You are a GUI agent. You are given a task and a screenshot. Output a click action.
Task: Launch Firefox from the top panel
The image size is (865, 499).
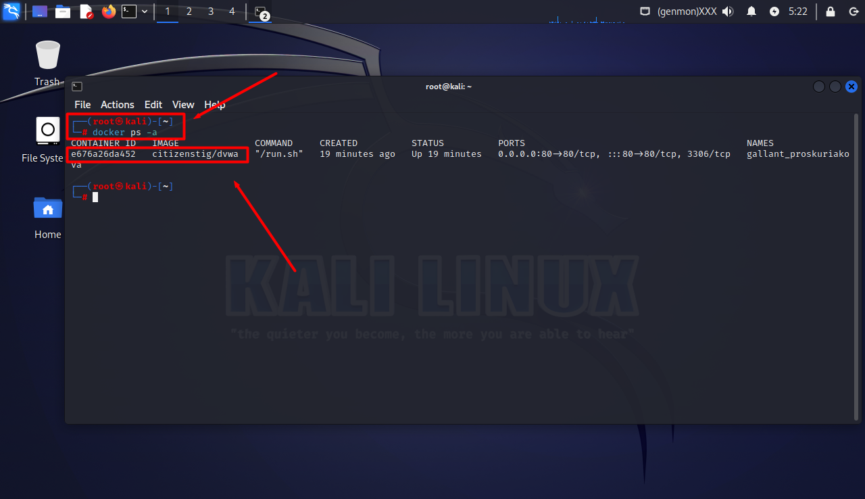coord(109,11)
